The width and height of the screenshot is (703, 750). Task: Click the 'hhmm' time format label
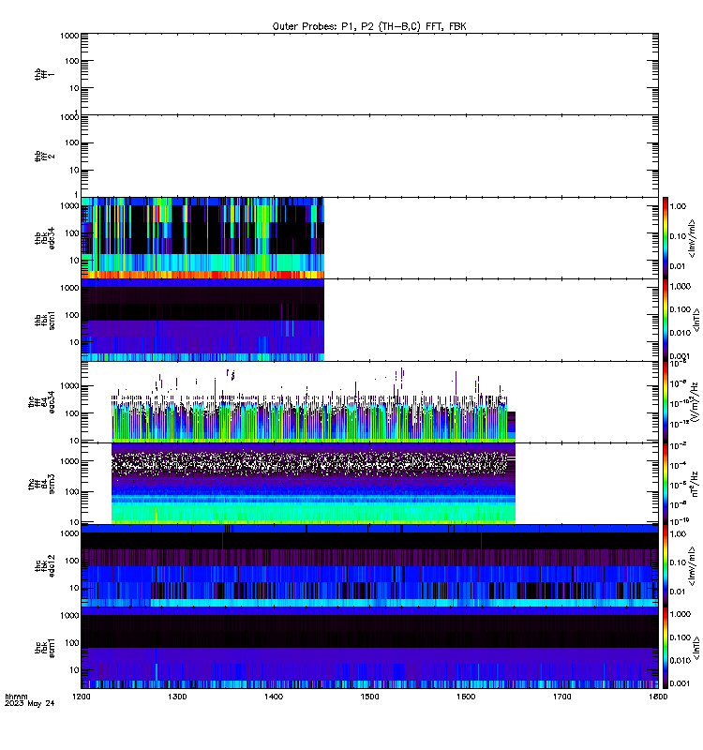[x=16, y=697]
